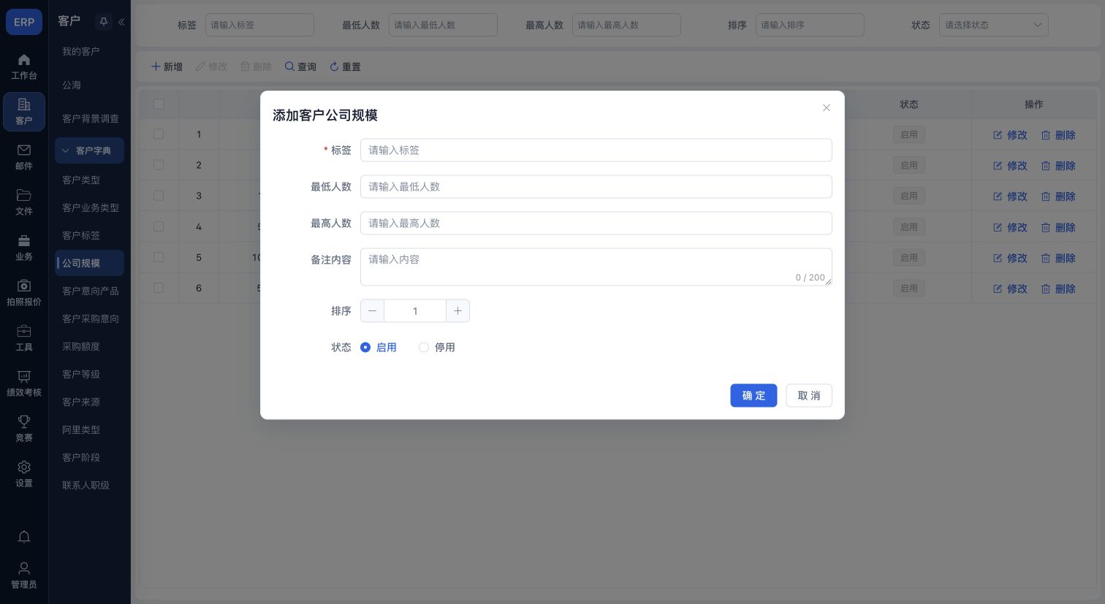The height and width of the screenshot is (604, 1105).
Task: Open the 文件 folder section
Action: point(24,202)
